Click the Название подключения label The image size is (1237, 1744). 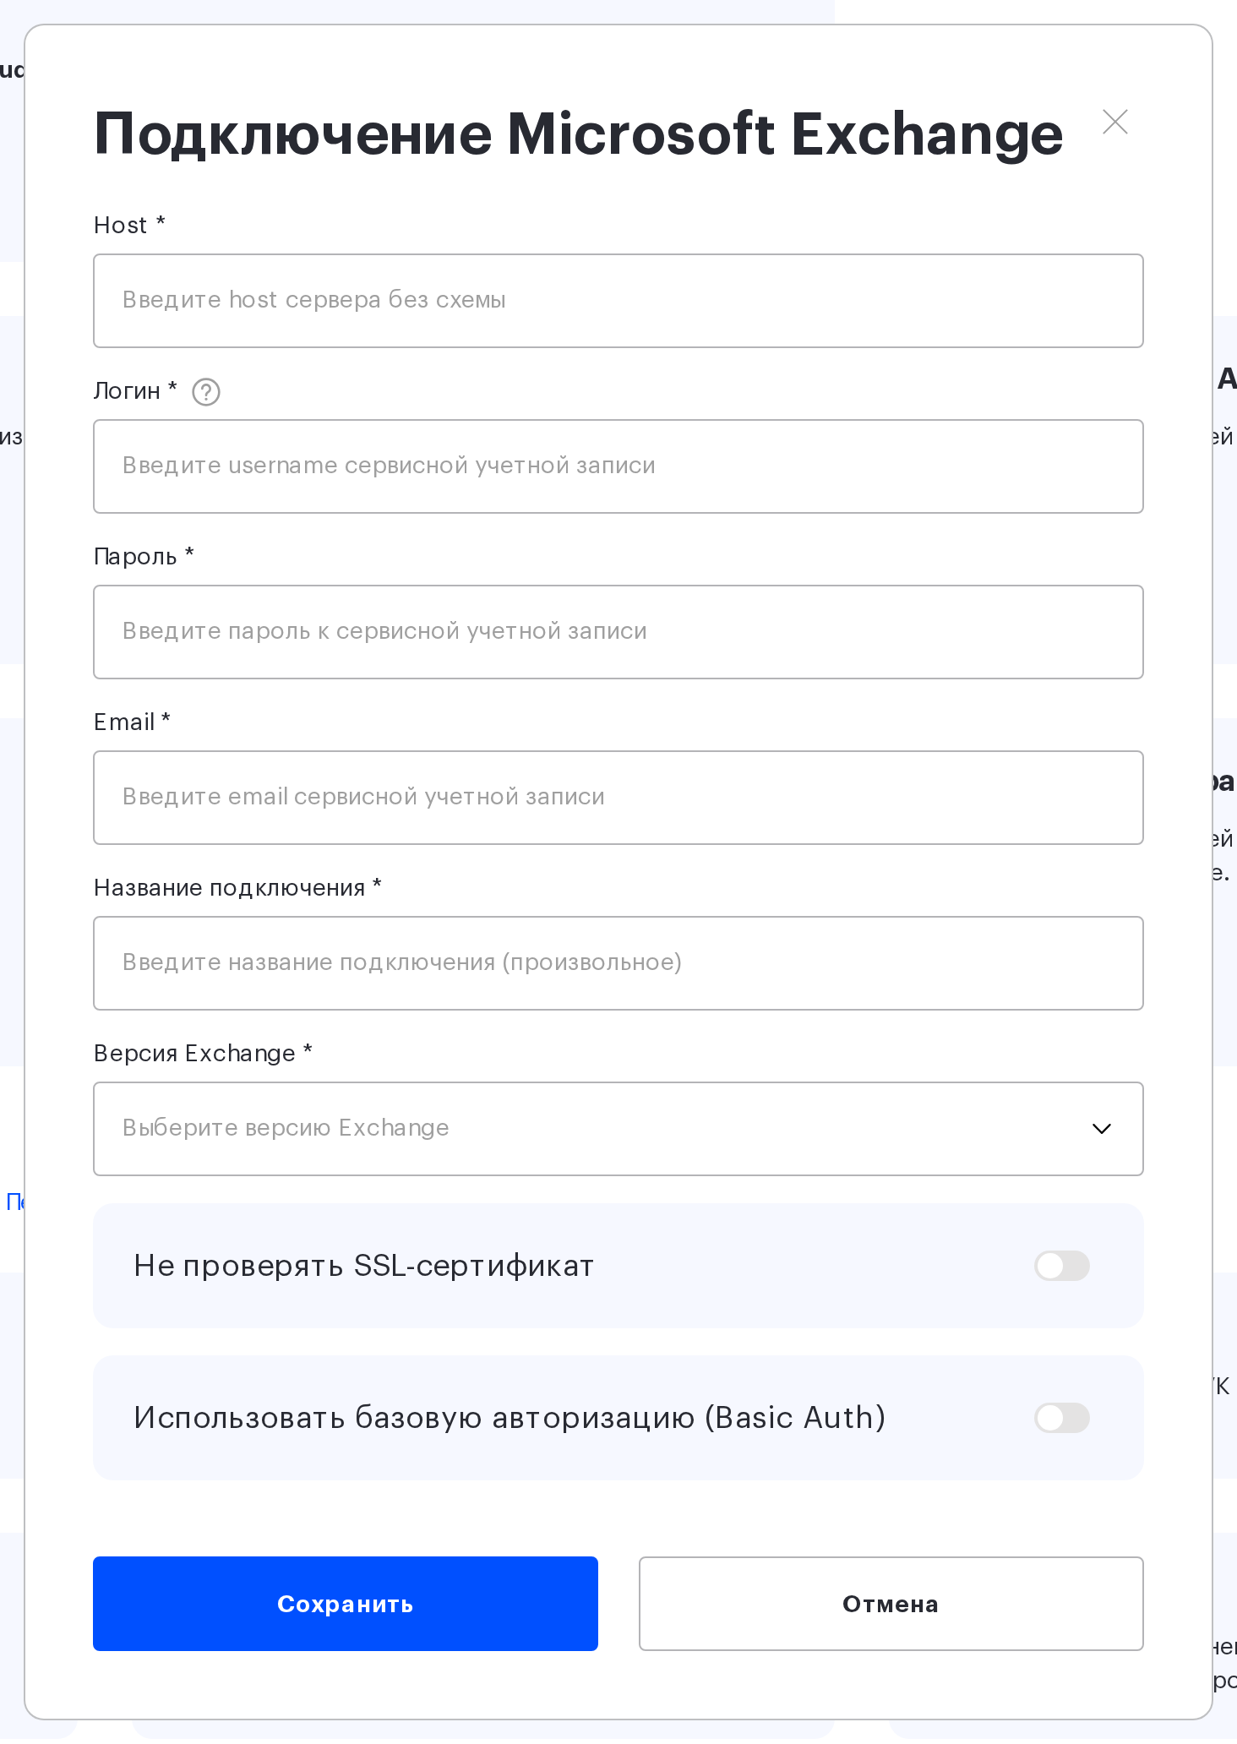(x=237, y=887)
